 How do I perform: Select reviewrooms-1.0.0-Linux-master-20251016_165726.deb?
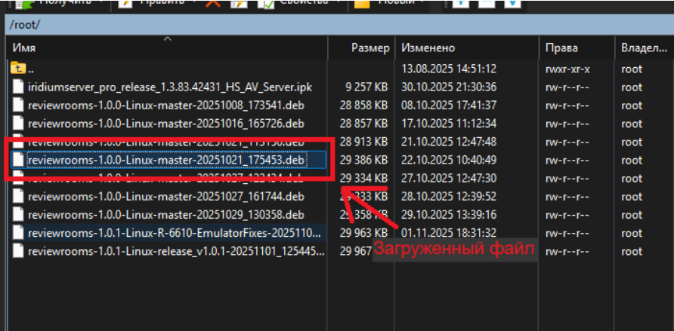point(166,124)
